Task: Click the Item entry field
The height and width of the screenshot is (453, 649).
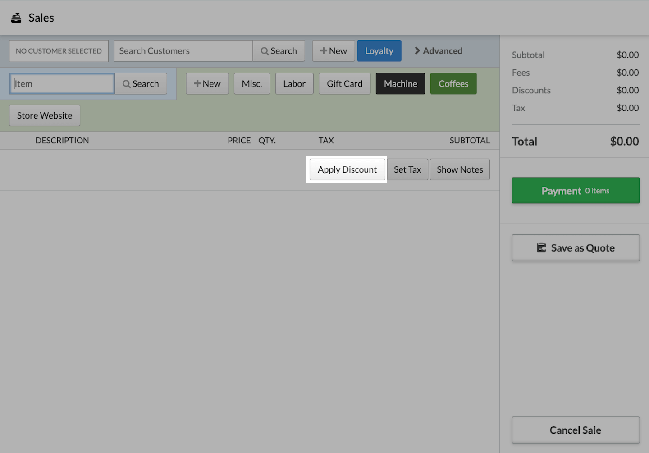Action: [x=62, y=84]
